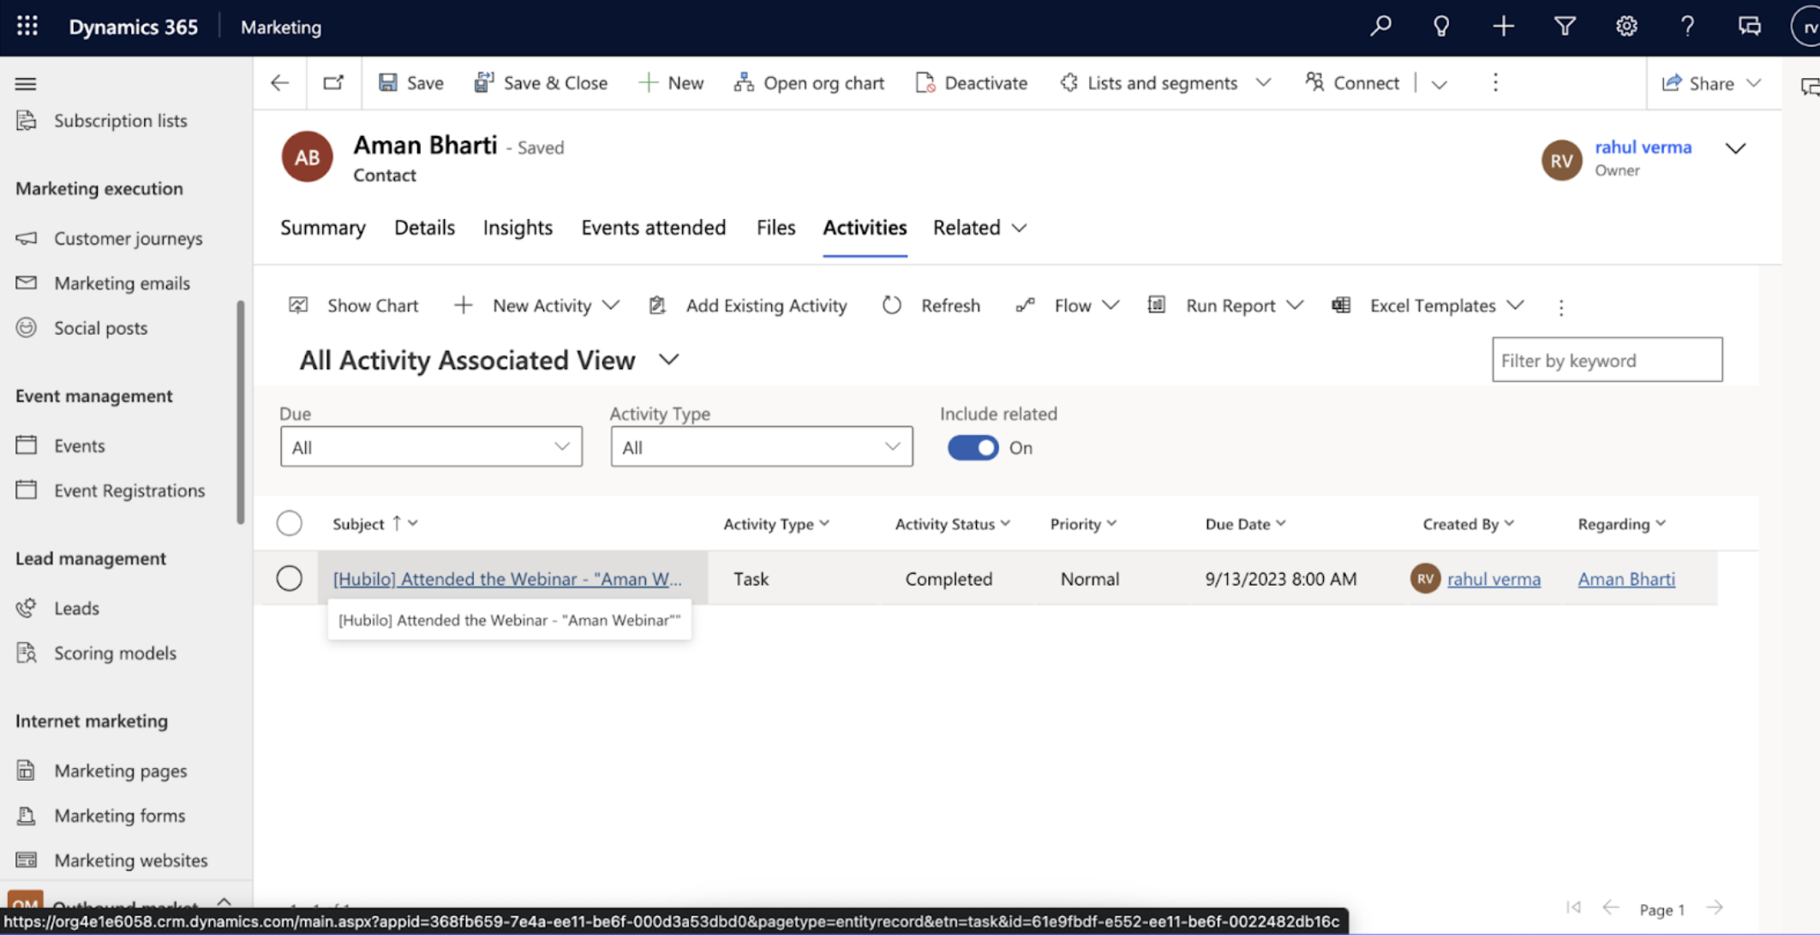
Task: Open the settings gear icon
Action: (x=1626, y=27)
